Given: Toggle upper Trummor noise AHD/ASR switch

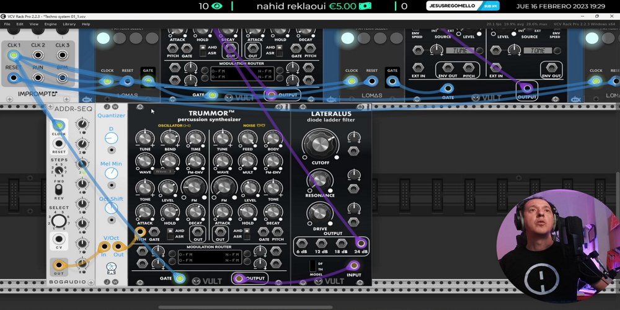Looking at the screenshot, I should point(279,50).
